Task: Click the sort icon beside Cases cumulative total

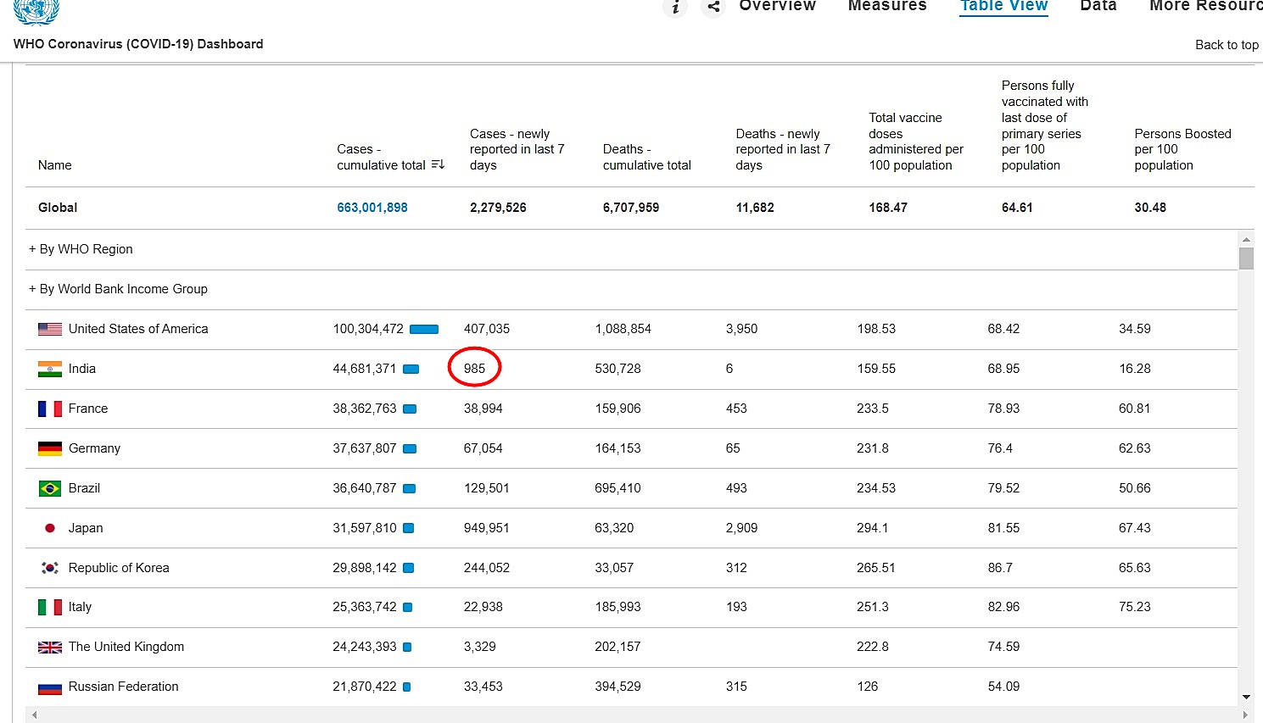Action: click(438, 164)
